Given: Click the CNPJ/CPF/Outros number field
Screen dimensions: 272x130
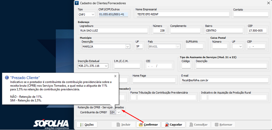Looking at the screenshot, I should pyautogui.click(x=113, y=15).
